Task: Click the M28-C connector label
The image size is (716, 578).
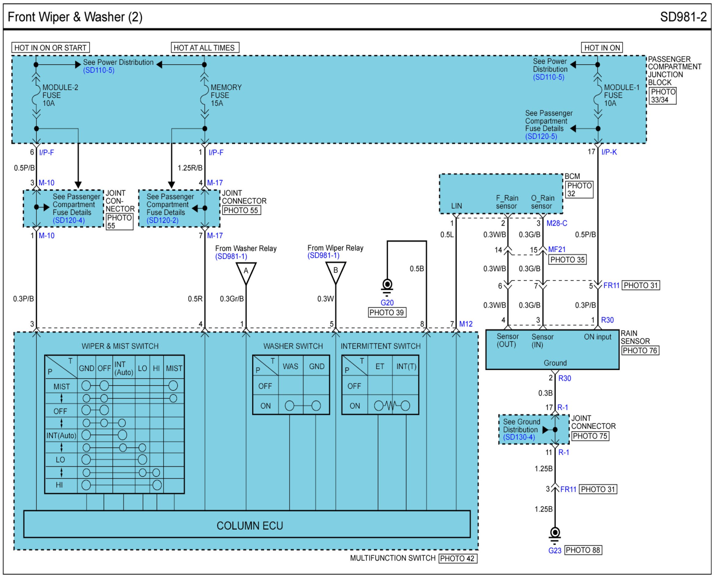Action: coord(556,224)
